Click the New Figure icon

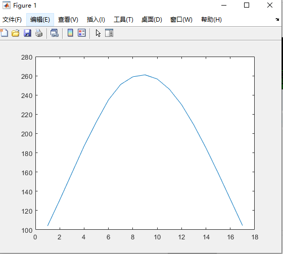coord(4,33)
